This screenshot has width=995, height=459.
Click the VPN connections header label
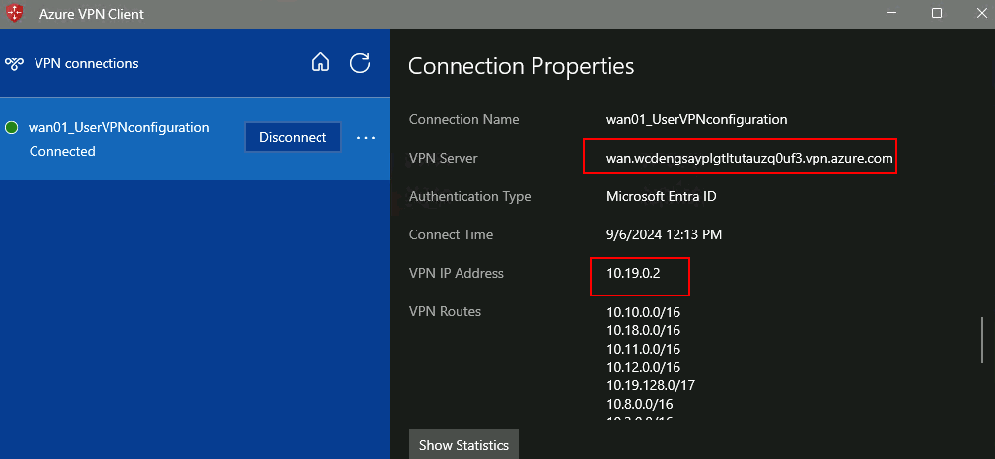87,63
